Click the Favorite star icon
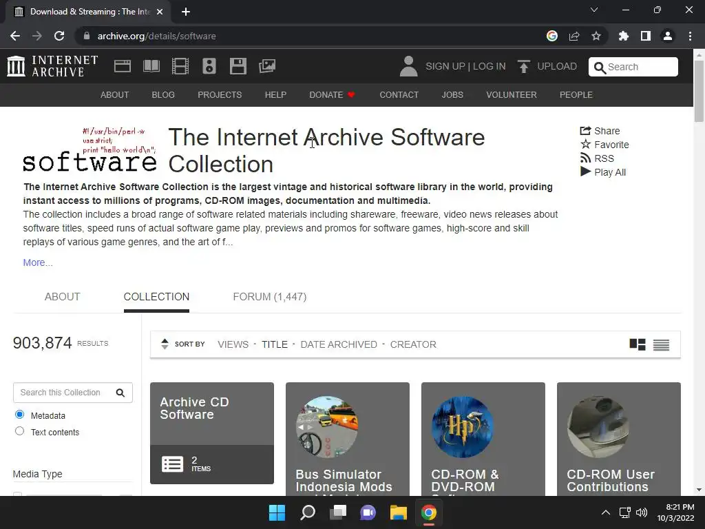This screenshot has width=705, height=529. coord(585,145)
